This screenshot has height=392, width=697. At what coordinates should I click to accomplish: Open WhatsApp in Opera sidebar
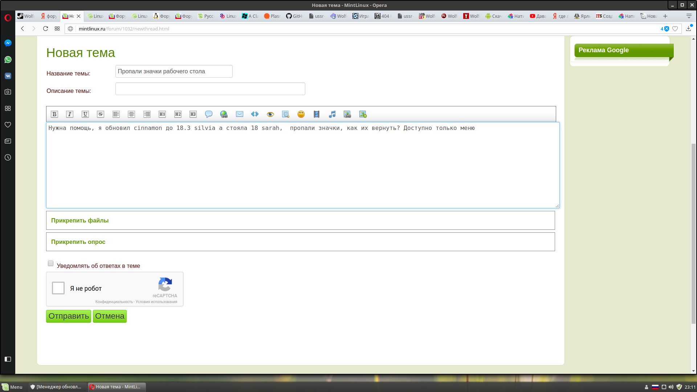(8, 60)
